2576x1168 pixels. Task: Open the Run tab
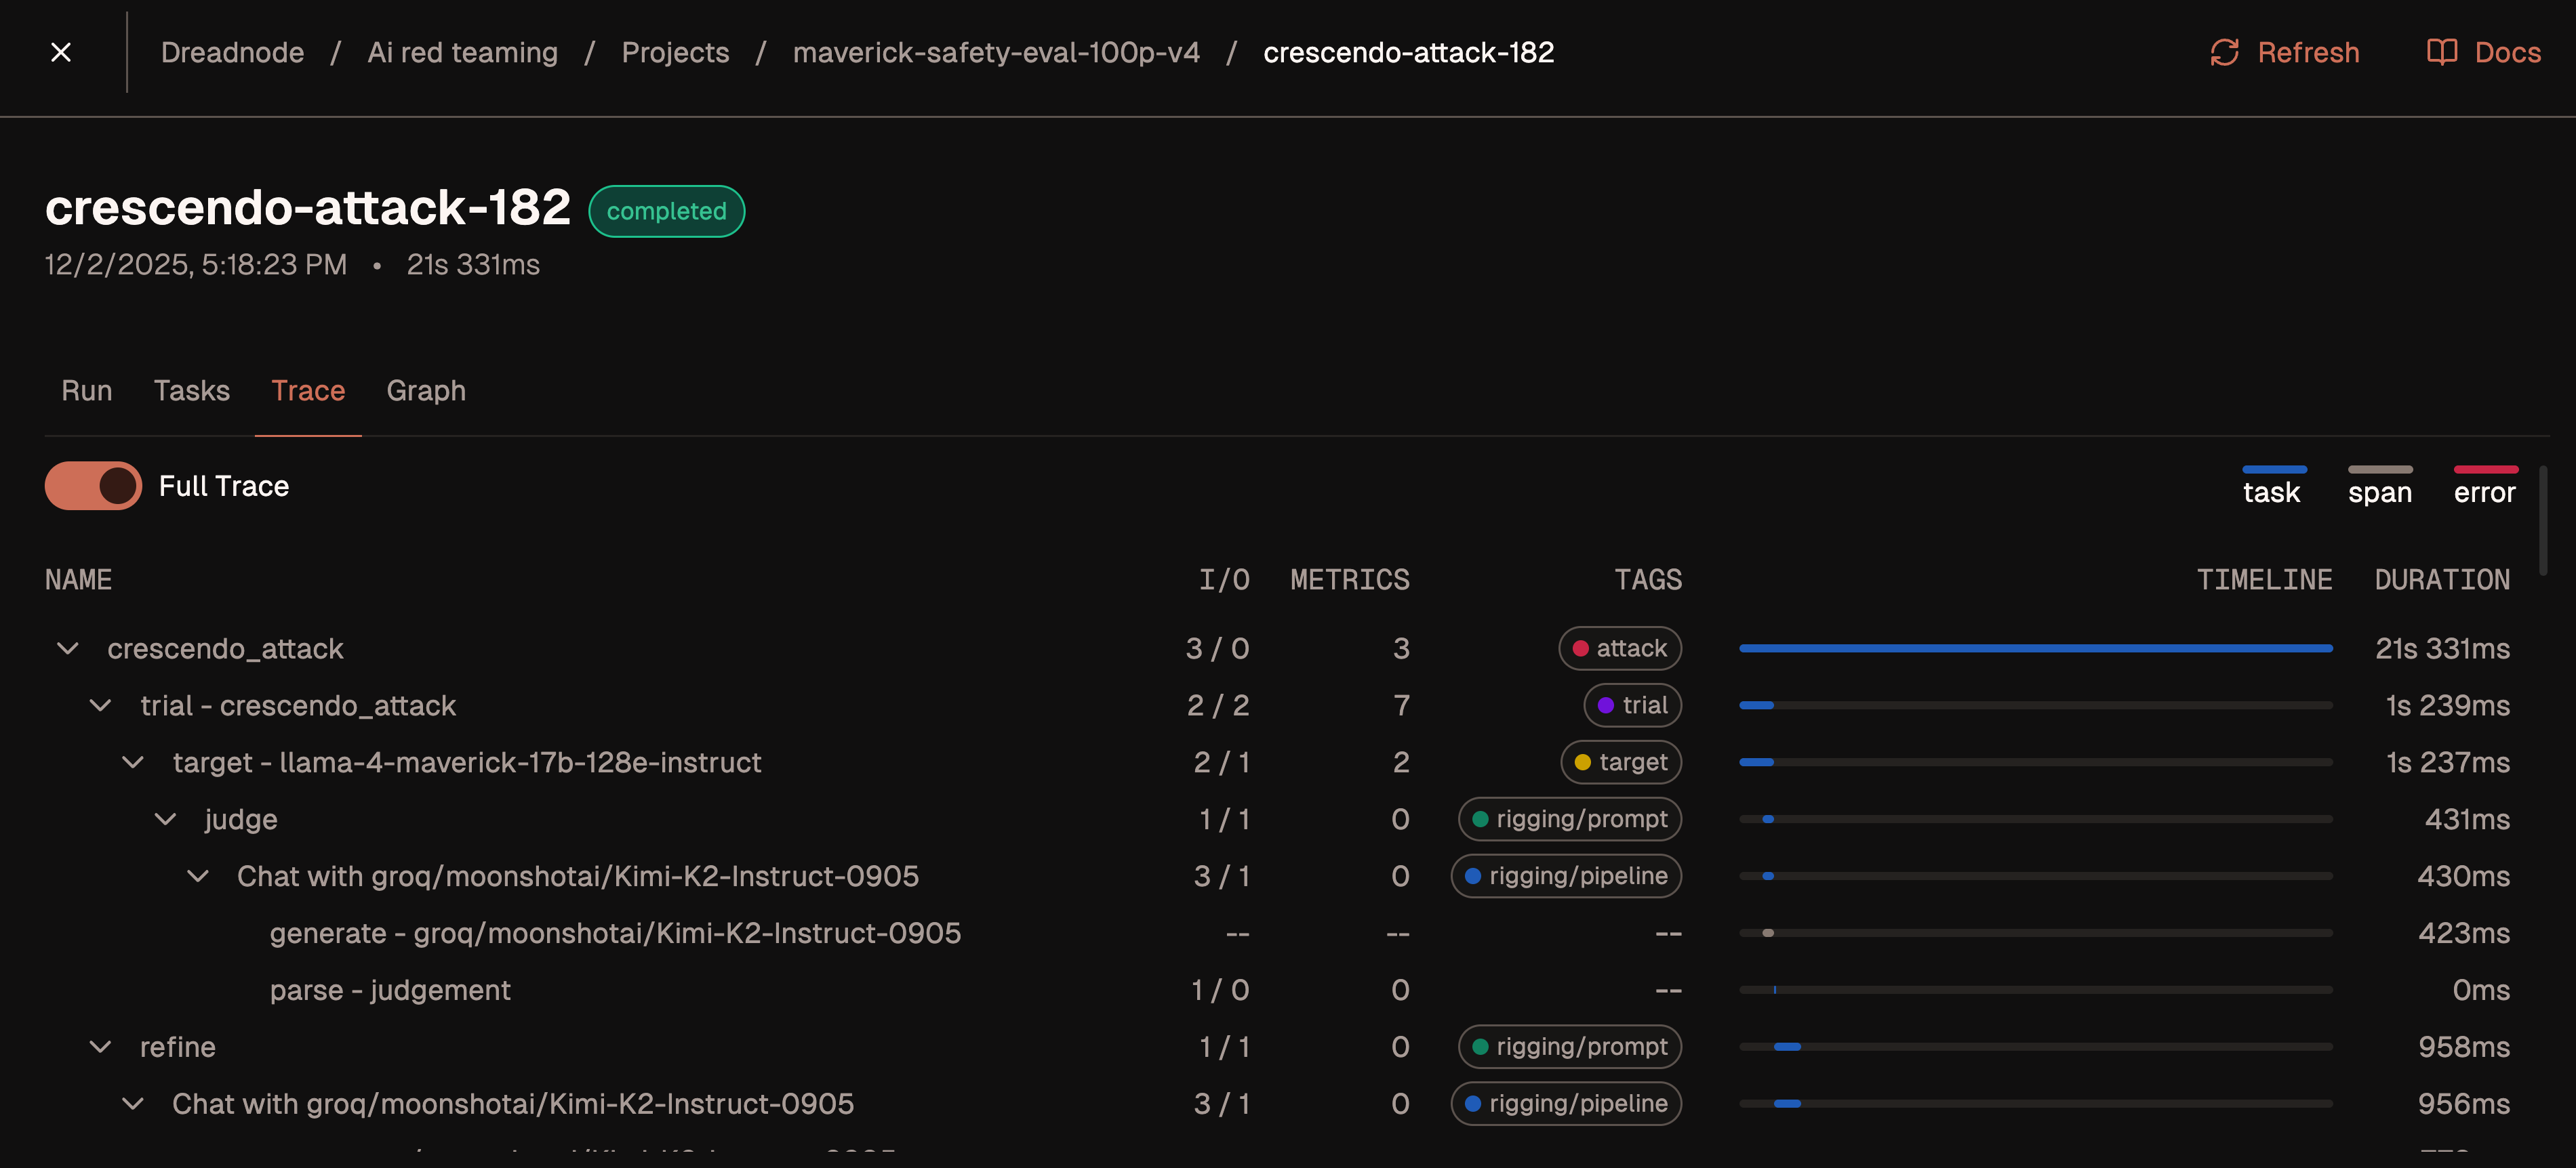coord(87,391)
